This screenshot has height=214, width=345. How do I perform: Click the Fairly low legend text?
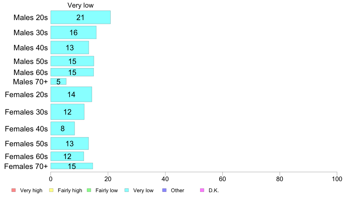[107, 190]
